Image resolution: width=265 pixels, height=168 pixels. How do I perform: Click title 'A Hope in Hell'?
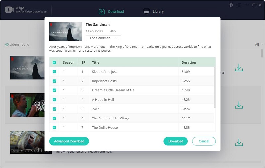103,100
